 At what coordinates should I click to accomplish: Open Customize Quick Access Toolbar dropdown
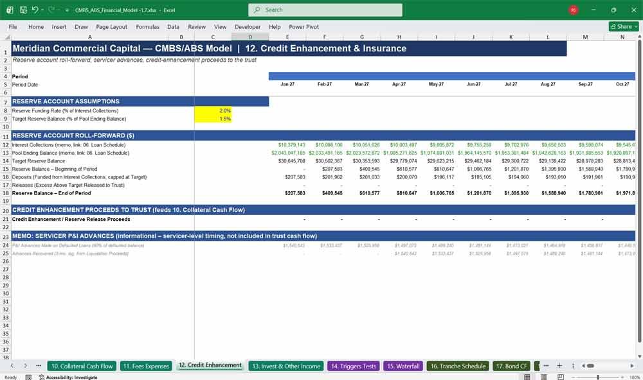[67, 10]
